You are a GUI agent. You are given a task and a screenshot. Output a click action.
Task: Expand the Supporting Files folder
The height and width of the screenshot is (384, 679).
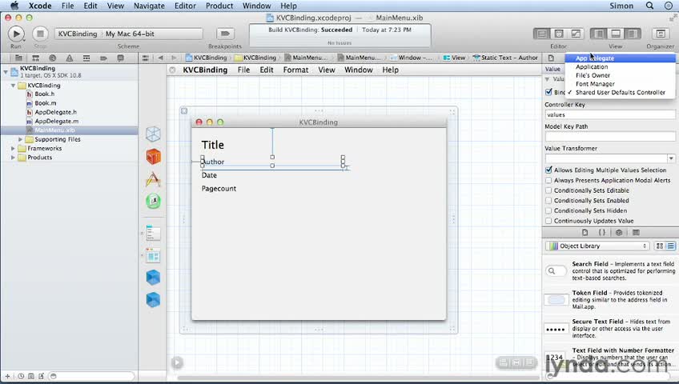[20, 139]
